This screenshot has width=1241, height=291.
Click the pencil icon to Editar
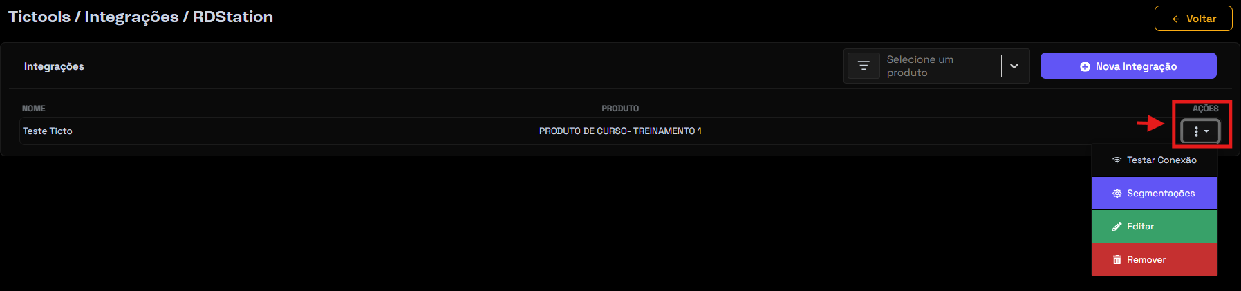[1117, 227]
